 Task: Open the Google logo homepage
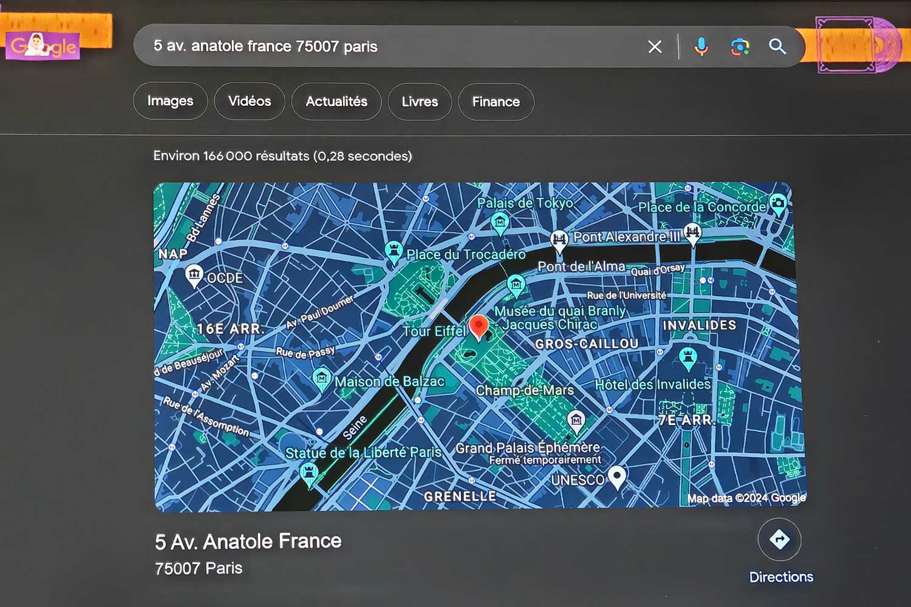coord(43,45)
